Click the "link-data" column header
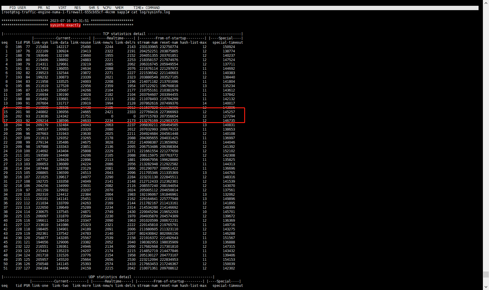489x290 pixels. [59, 43]
